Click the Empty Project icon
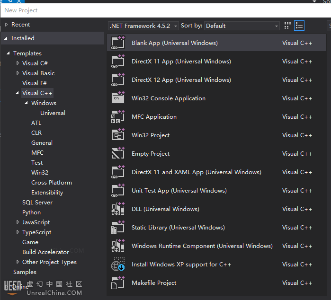This screenshot has height=300, width=331. click(x=118, y=154)
